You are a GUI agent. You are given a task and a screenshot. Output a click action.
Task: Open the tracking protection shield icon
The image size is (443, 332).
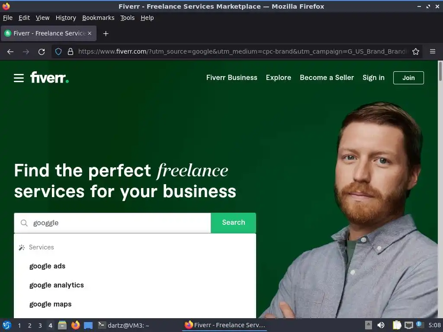pyautogui.click(x=58, y=51)
